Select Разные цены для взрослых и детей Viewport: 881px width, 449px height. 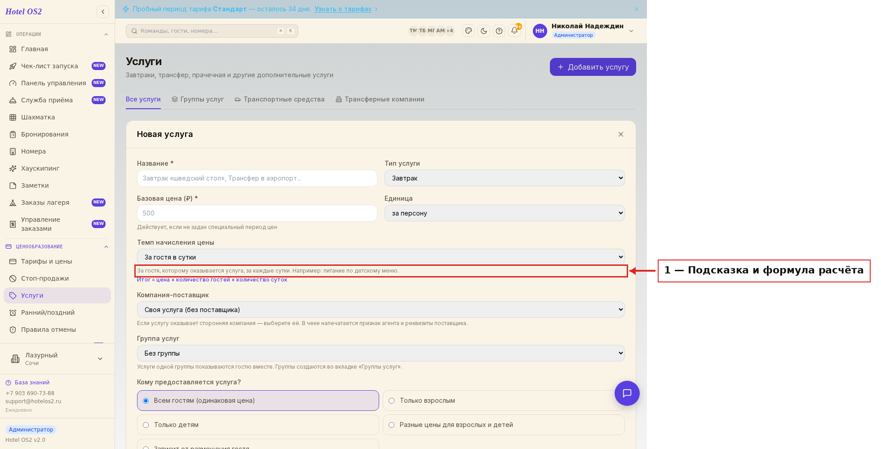(x=504, y=425)
